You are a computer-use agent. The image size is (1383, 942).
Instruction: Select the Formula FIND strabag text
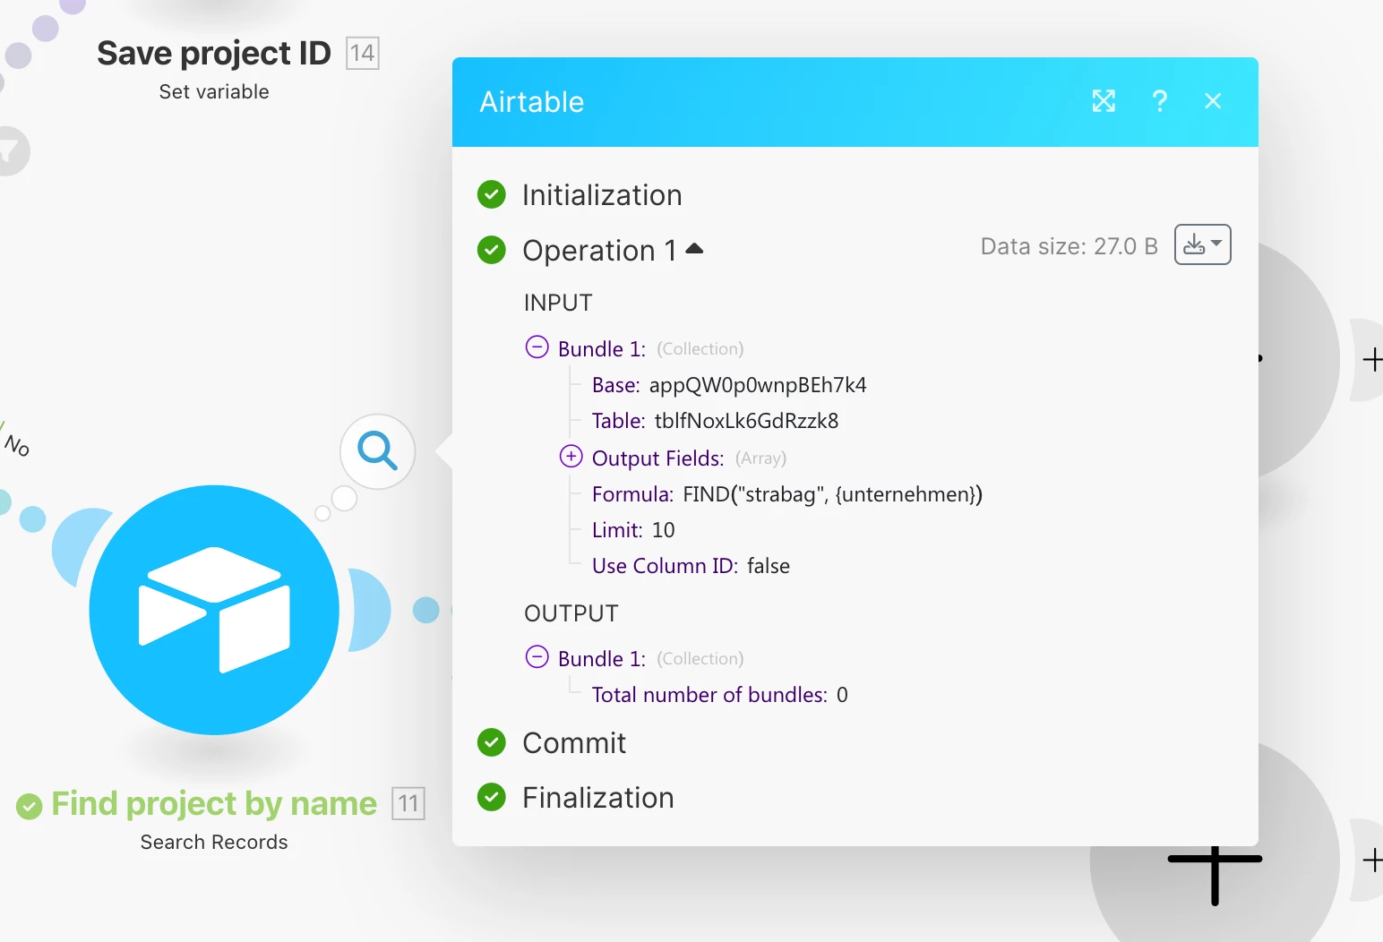(832, 494)
